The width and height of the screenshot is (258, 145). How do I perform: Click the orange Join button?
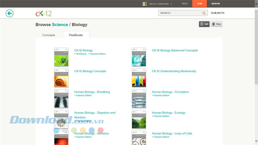tap(200, 4)
